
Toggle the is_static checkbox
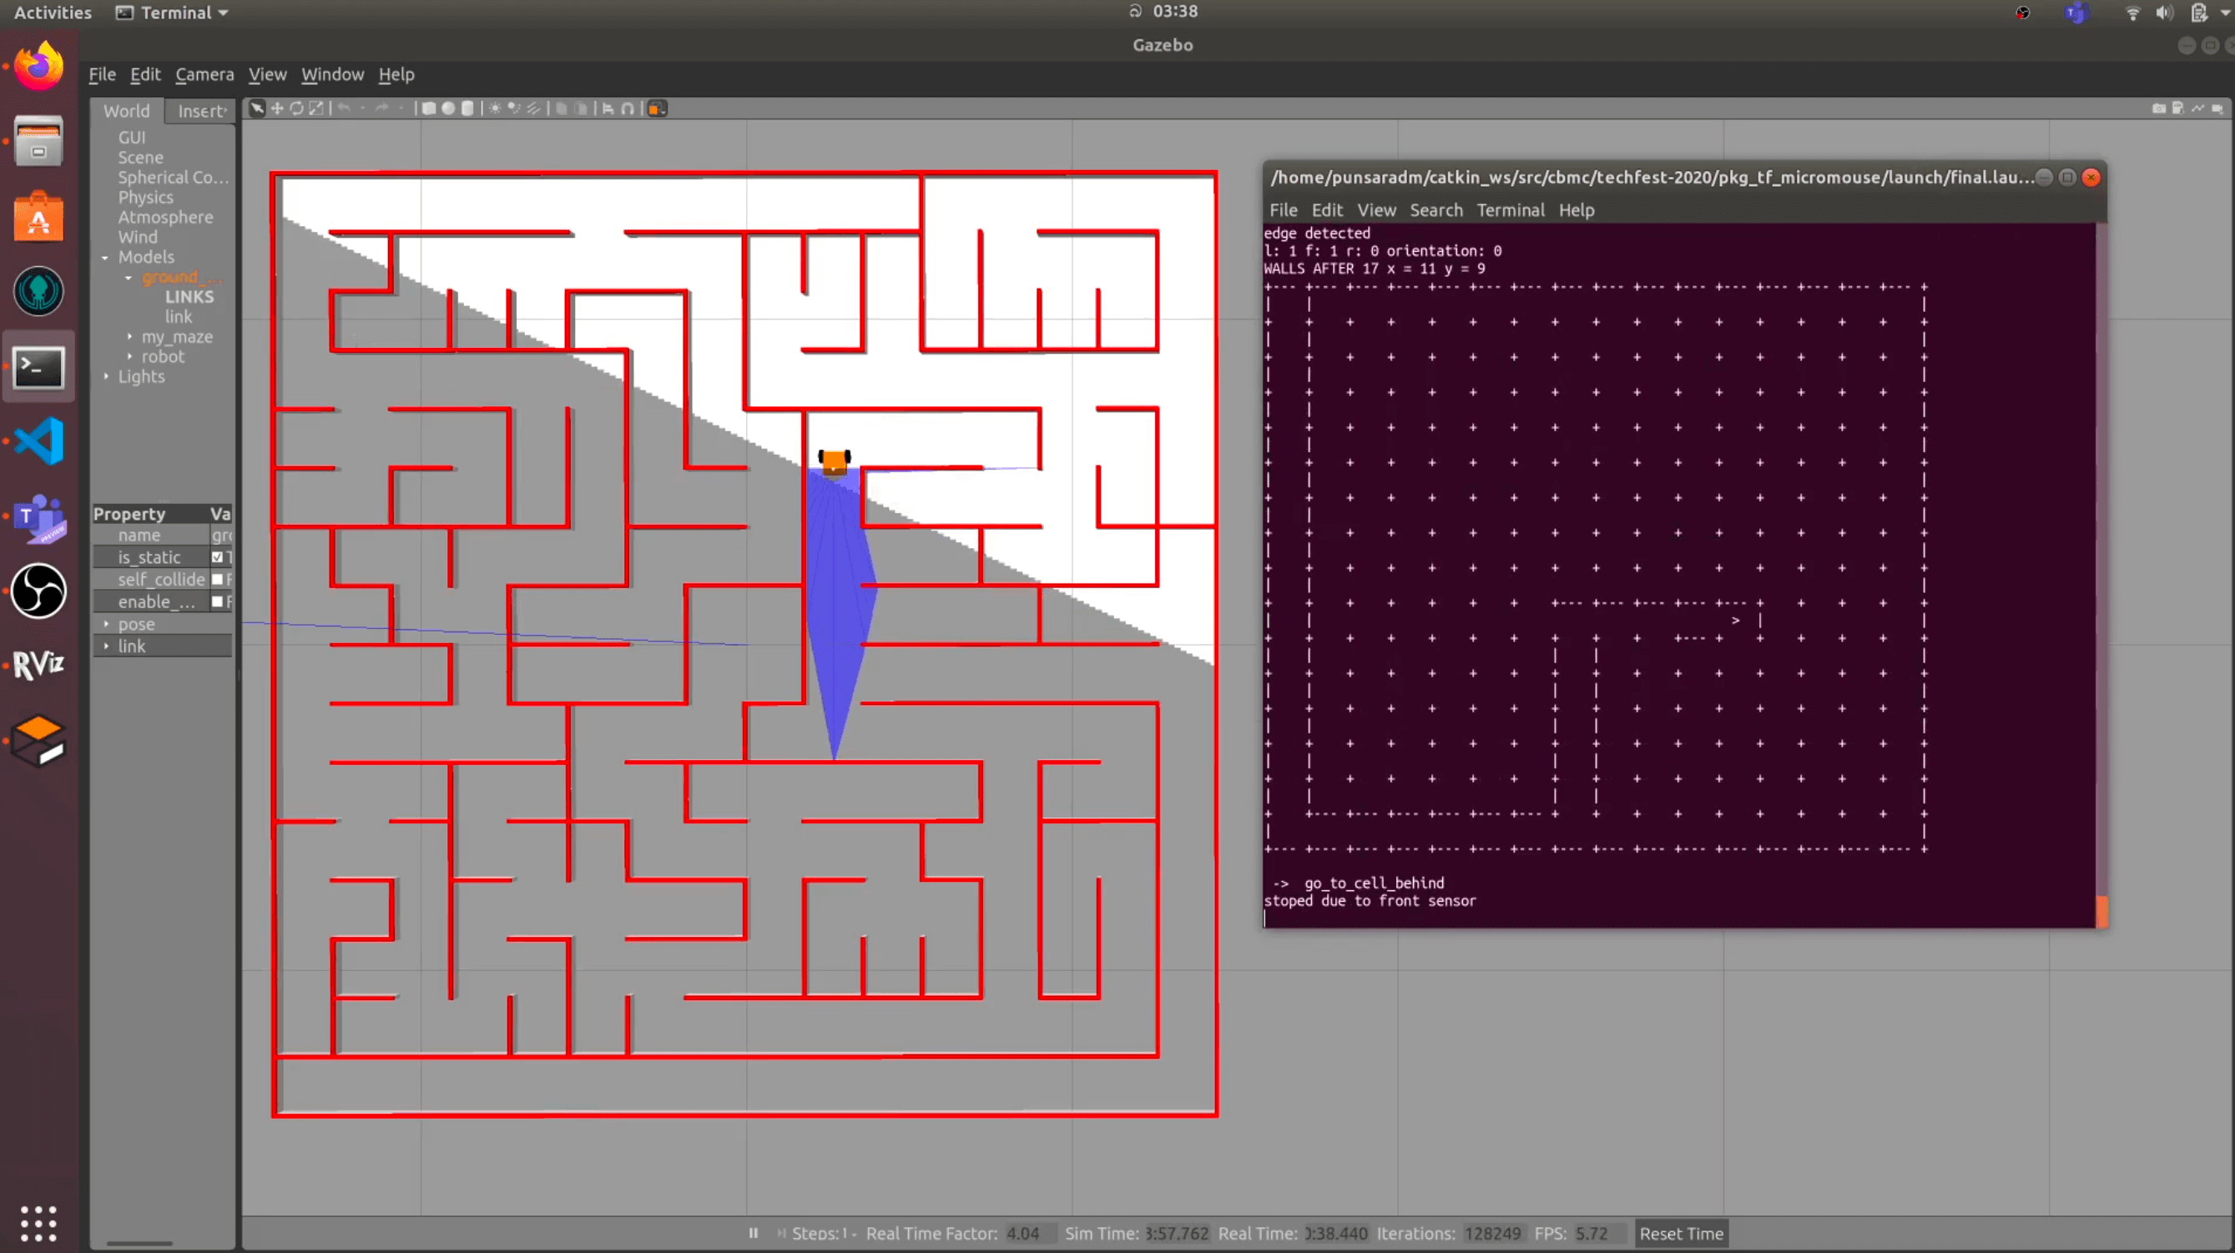(x=218, y=557)
